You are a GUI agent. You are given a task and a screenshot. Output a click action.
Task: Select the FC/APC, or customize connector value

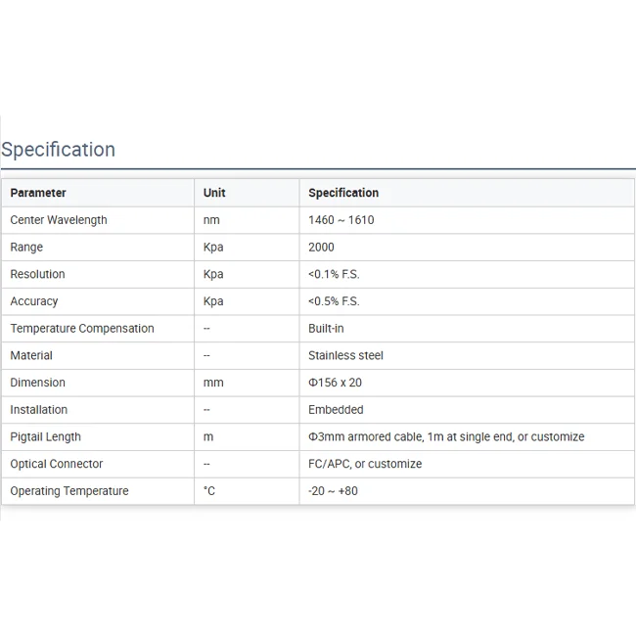coord(365,464)
